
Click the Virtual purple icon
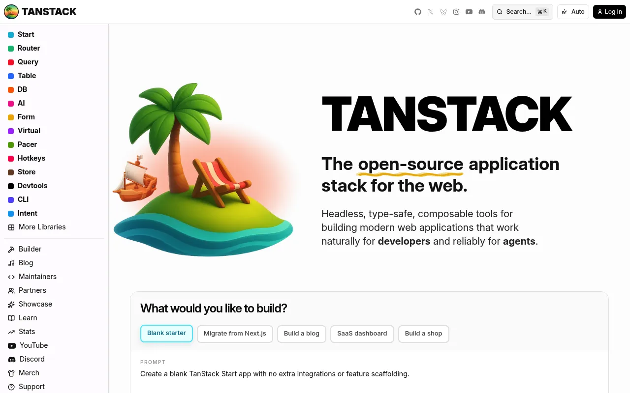[11, 131]
